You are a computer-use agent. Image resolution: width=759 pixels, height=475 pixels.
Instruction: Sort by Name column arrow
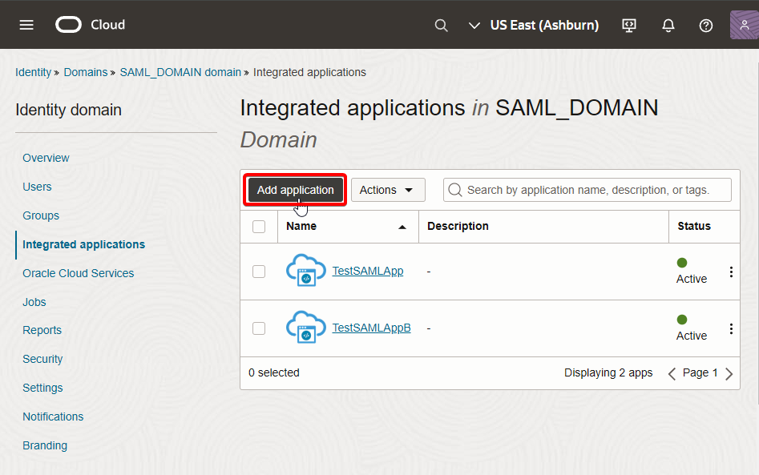click(x=402, y=227)
